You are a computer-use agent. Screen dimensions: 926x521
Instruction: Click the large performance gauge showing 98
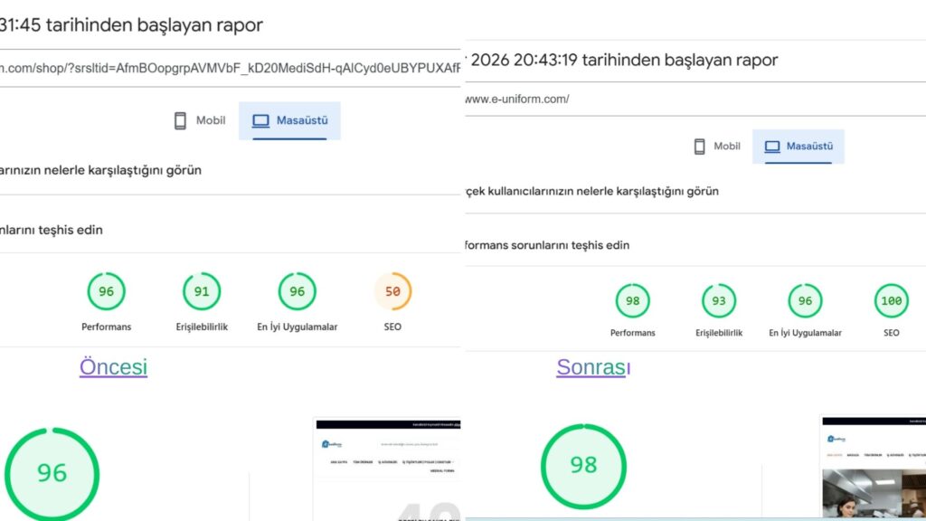(x=583, y=465)
